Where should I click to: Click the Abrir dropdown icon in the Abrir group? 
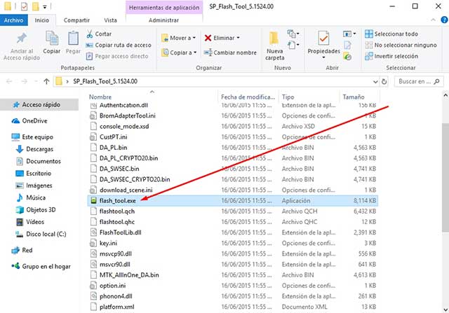(x=349, y=34)
